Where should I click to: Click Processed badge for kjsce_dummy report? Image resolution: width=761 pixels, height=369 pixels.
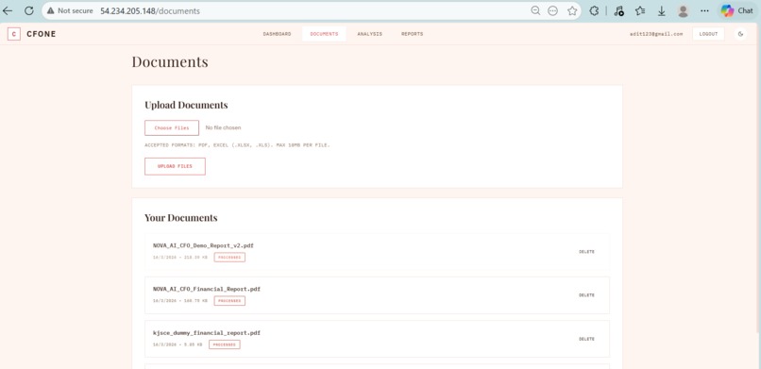[225, 344]
